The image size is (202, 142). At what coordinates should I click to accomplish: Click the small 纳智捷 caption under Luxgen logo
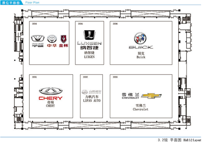(x=89, y=52)
